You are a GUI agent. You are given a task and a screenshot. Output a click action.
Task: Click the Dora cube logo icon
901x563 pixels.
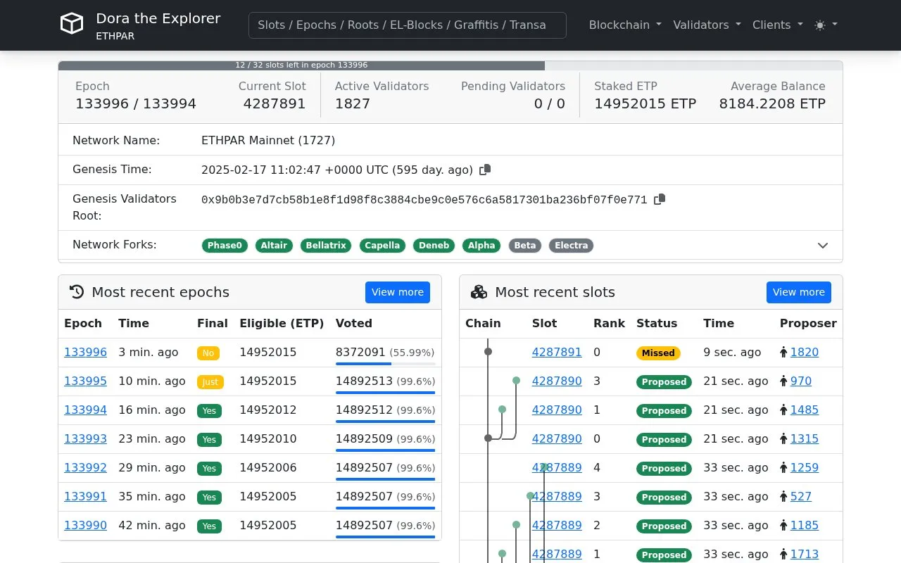[x=72, y=25]
